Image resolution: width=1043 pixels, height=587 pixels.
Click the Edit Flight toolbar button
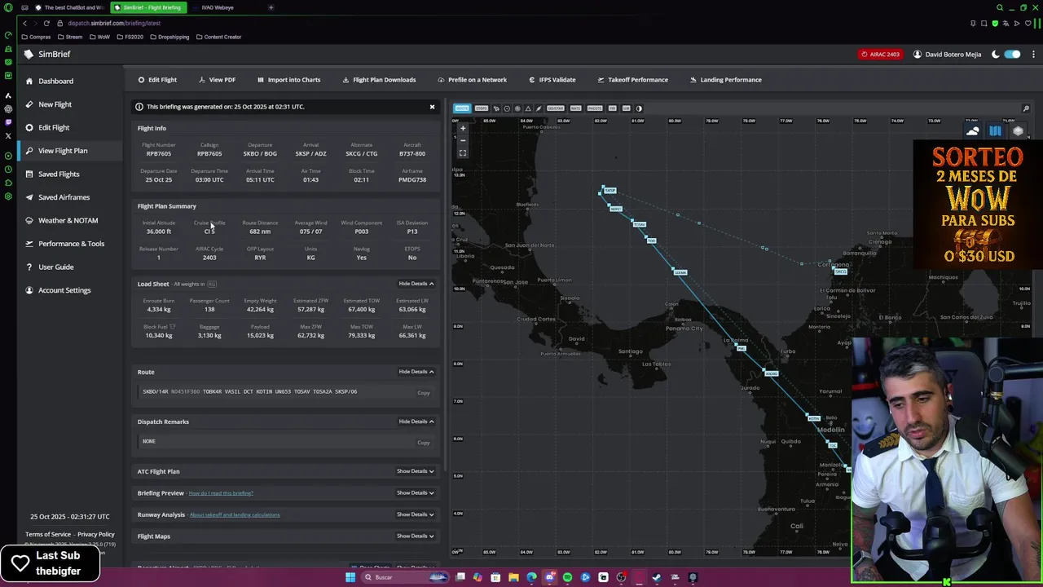(x=157, y=80)
